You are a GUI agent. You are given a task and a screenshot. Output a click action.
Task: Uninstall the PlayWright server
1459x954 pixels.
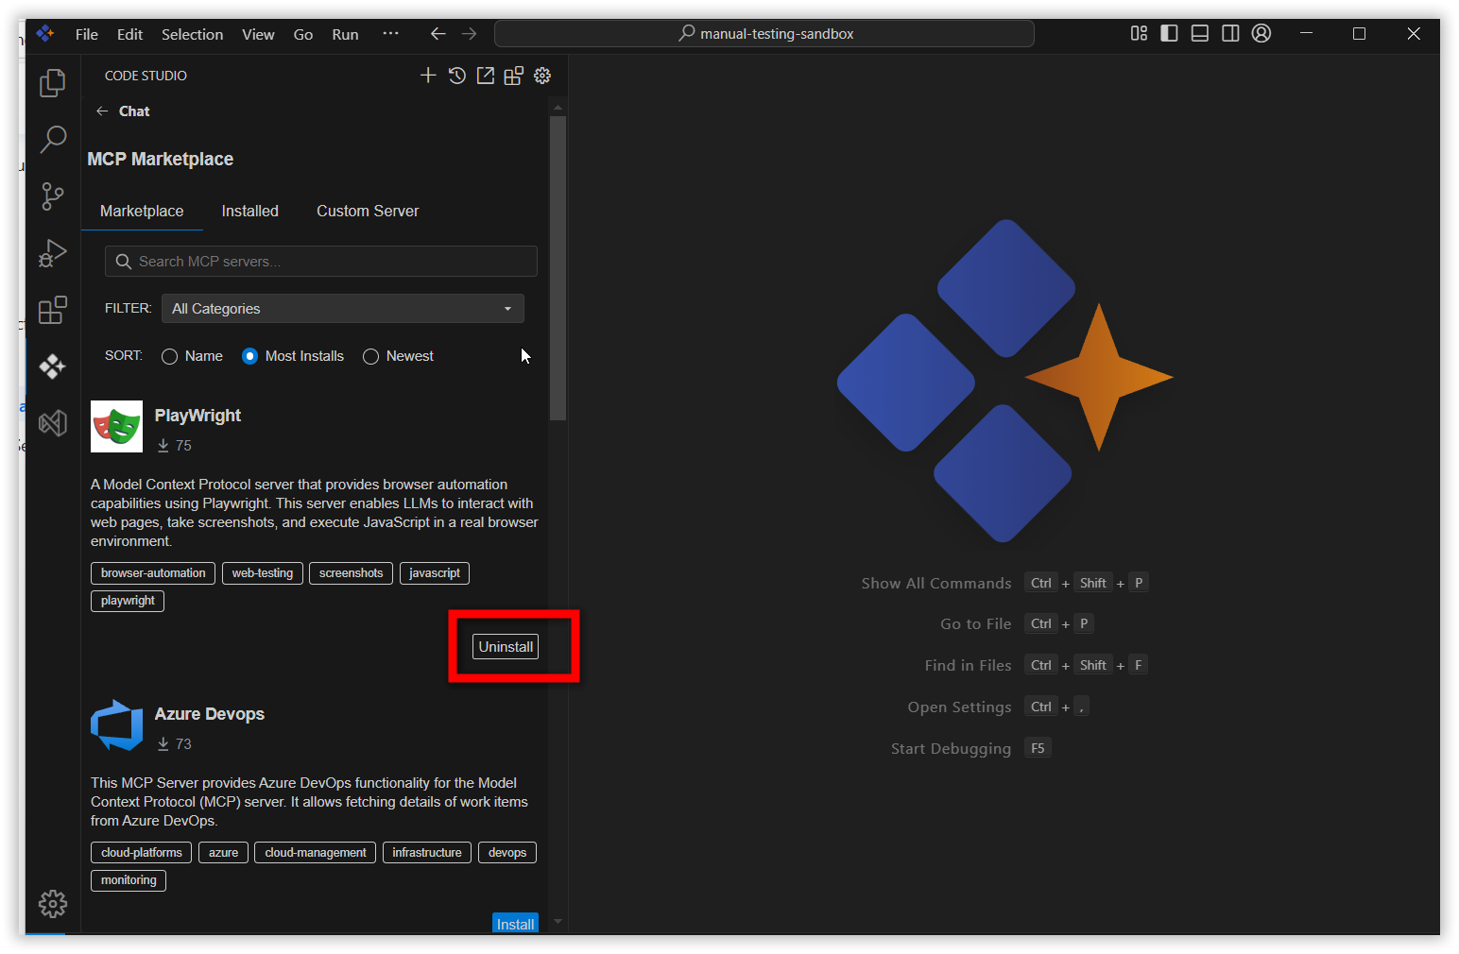click(x=506, y=647)
